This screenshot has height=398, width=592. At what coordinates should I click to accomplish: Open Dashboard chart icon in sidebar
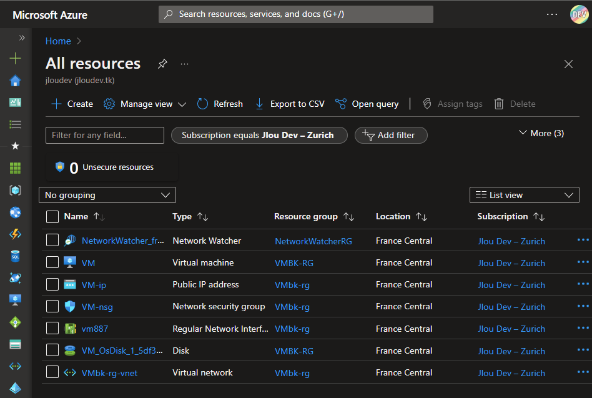tap(15, 102)
